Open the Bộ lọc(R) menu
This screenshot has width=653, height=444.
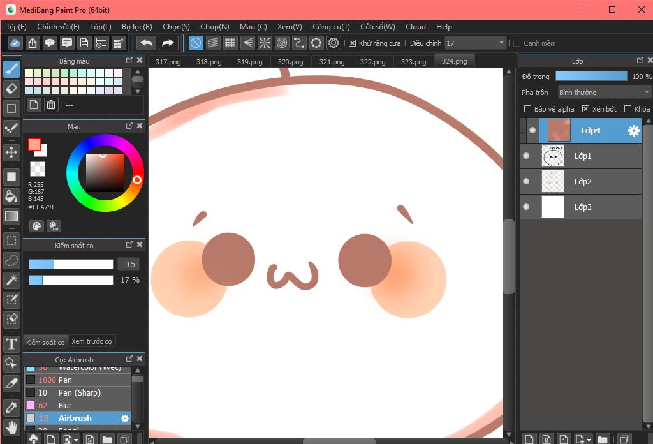(x=137, y=27)
